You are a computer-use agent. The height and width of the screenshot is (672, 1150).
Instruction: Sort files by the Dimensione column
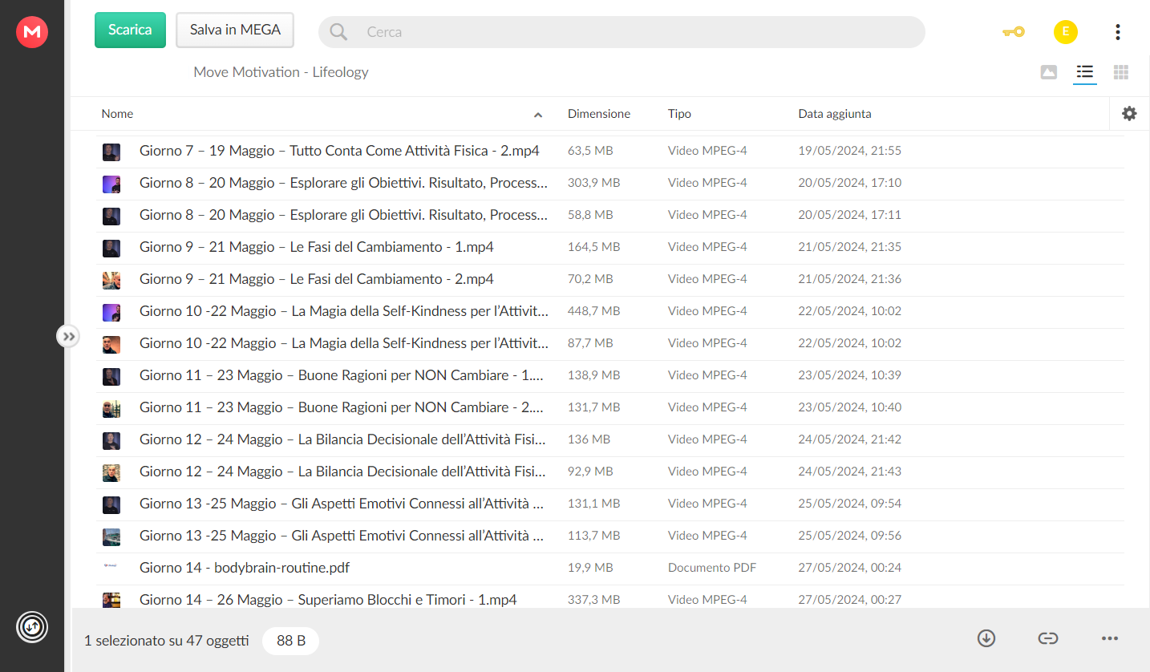tap(599, 114)
